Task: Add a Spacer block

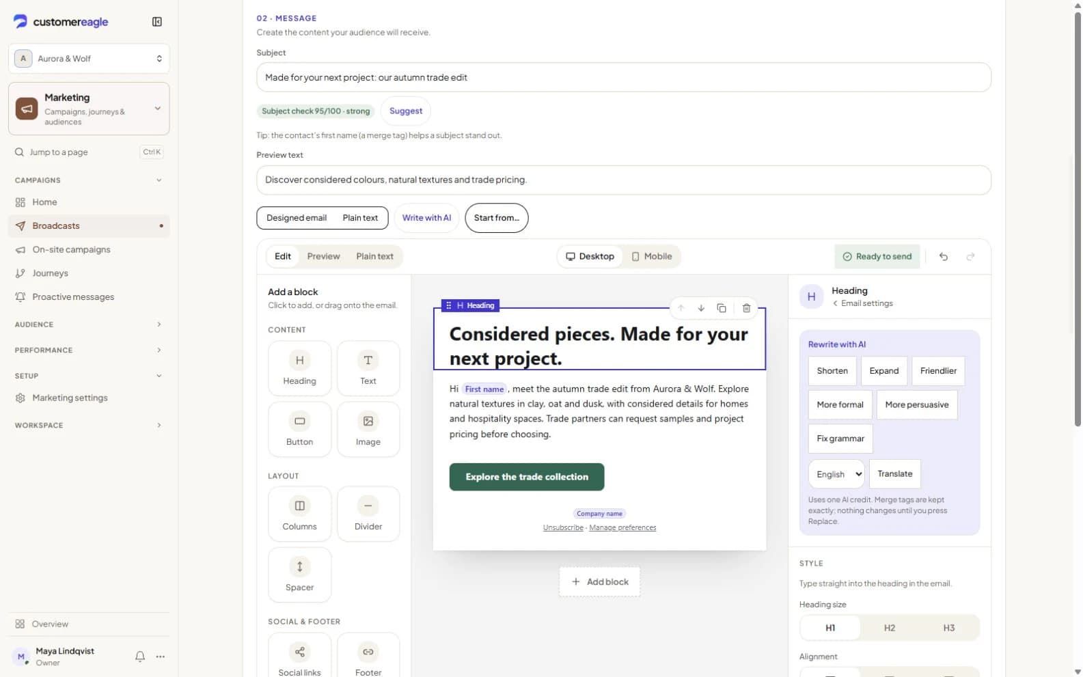Action: [x=300, y=575]
